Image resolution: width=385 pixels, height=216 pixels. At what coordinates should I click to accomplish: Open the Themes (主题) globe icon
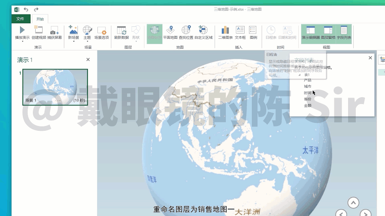pos(87,30)
